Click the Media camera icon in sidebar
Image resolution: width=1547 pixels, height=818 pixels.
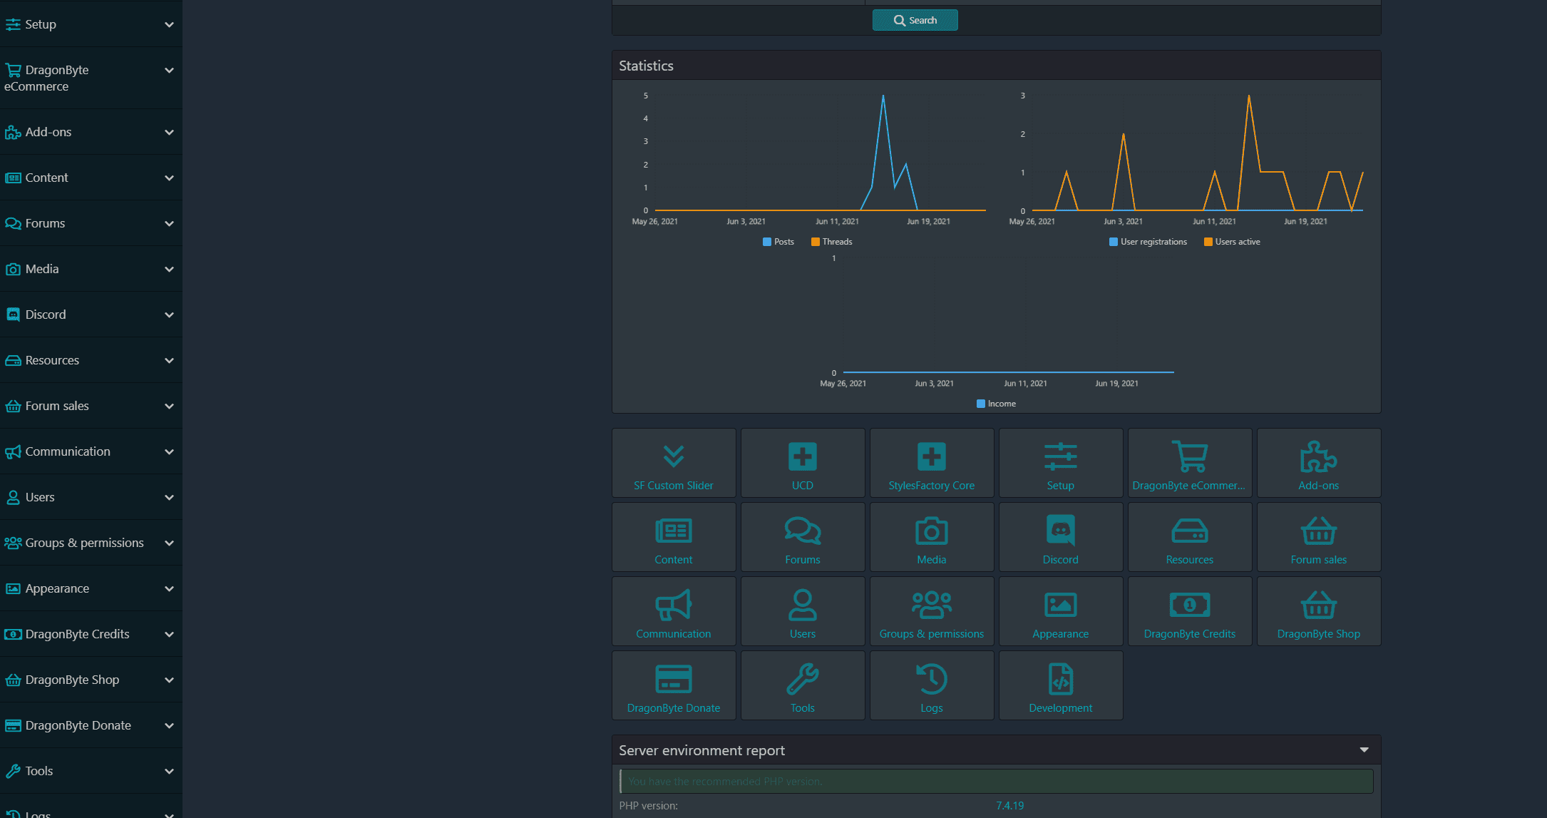tap(13, 269)
